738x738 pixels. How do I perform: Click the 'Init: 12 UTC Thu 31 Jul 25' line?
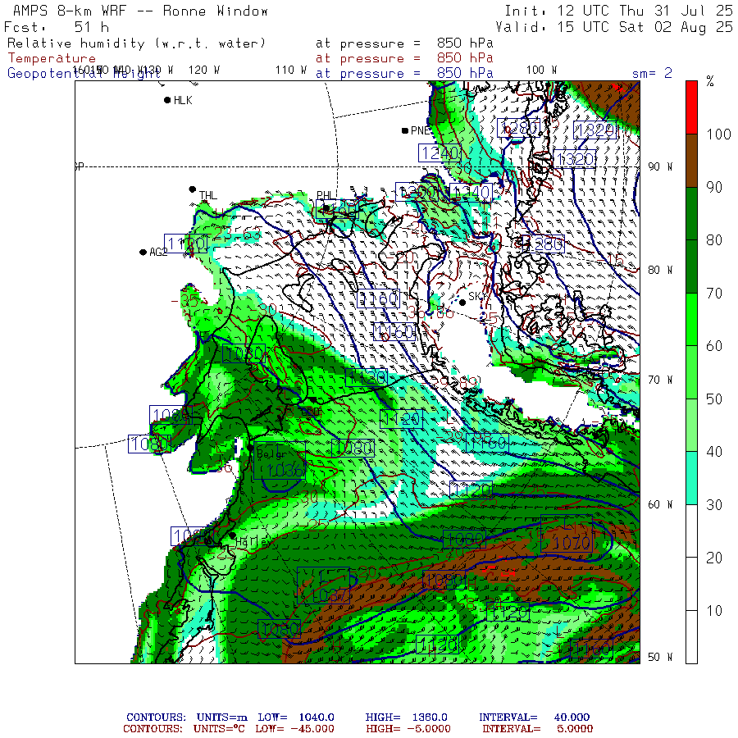pos(618,11)
